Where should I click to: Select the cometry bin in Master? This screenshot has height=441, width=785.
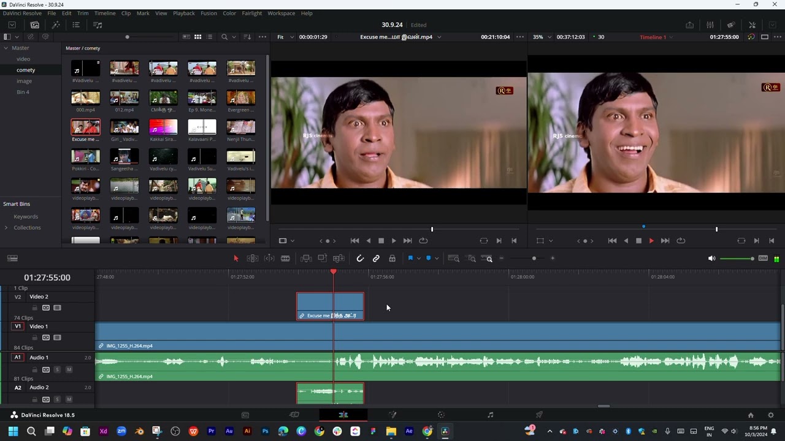pyautogui.click(x=26, y=70)
